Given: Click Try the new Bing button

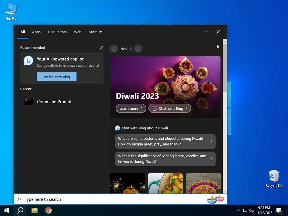Looking at the screenshot, I should pos(57,76).
